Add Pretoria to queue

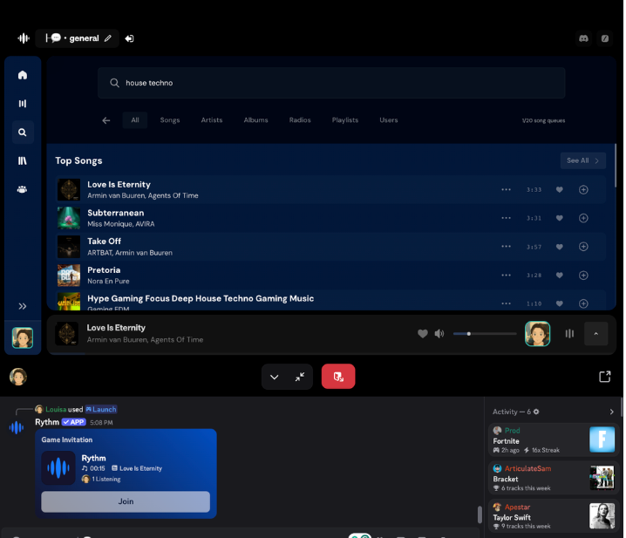click(583, 276)
